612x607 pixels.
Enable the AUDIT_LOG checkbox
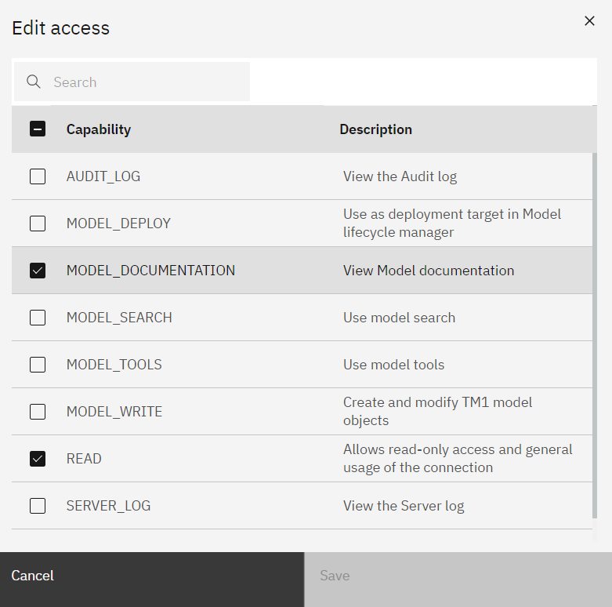(x=38, y=176)
